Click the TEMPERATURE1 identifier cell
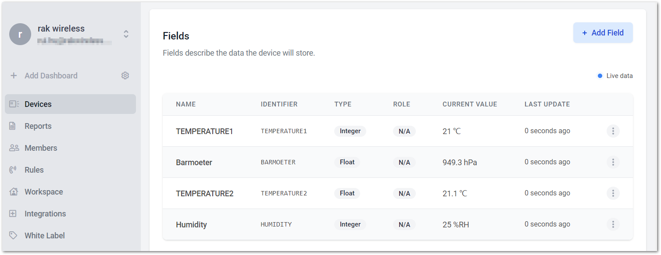The image size is (661, 255). point(284,131)
